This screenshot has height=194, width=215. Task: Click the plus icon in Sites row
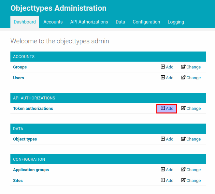163,180
